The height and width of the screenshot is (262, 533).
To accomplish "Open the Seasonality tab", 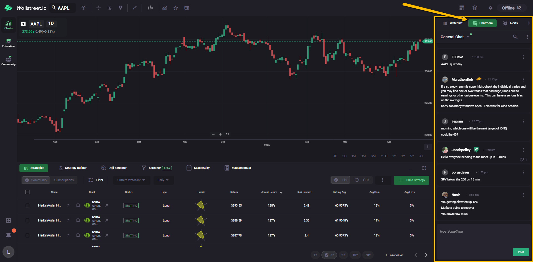I will tap(198, 168).
